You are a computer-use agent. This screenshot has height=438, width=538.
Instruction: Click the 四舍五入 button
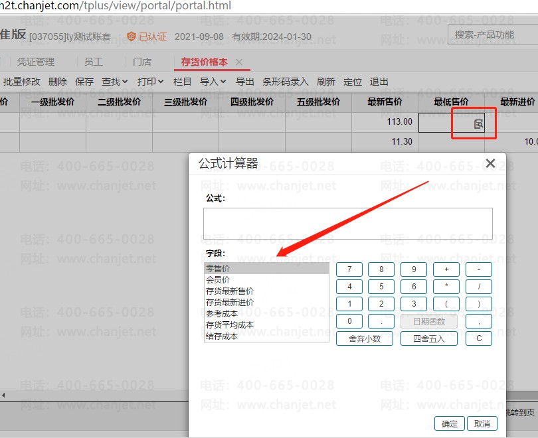click(x=429, y=338)
